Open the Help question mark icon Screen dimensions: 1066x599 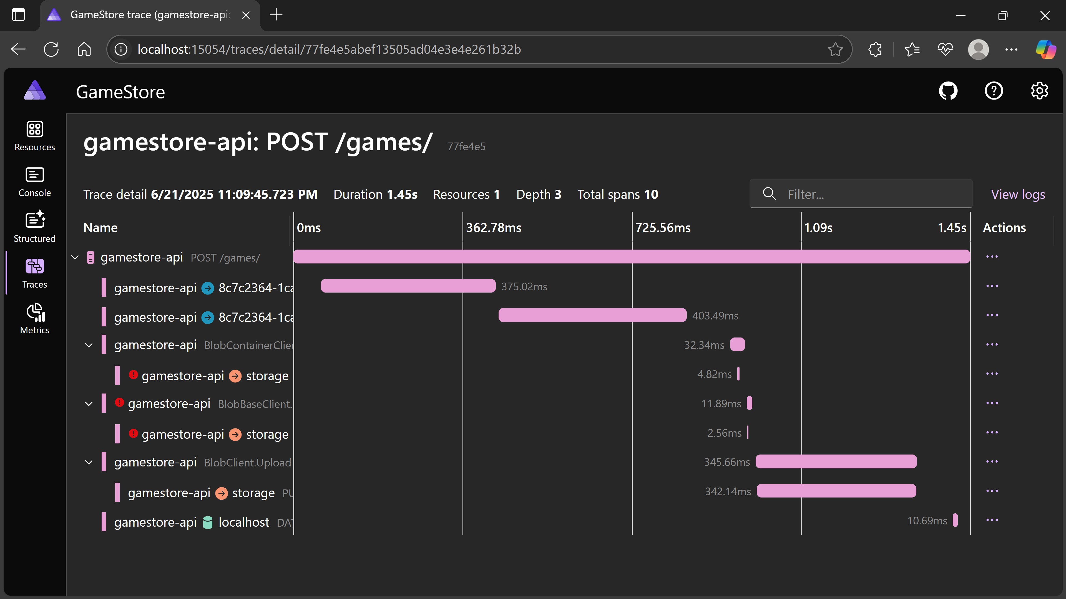click(x=994, y=91)
